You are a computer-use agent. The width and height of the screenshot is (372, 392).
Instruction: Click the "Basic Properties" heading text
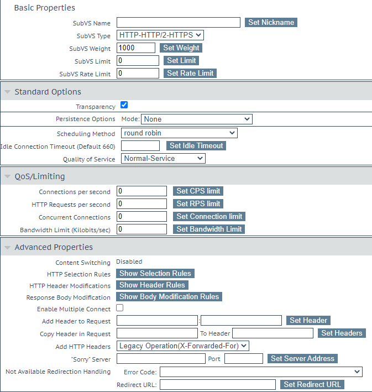click(x=45, y=8)
